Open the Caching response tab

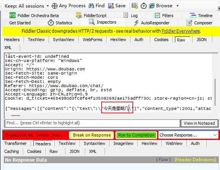pyautogui.click(x=11, y=151)
